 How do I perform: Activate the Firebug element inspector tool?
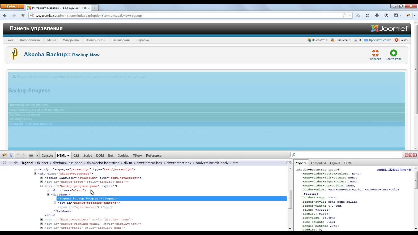(x=11, y=155)
